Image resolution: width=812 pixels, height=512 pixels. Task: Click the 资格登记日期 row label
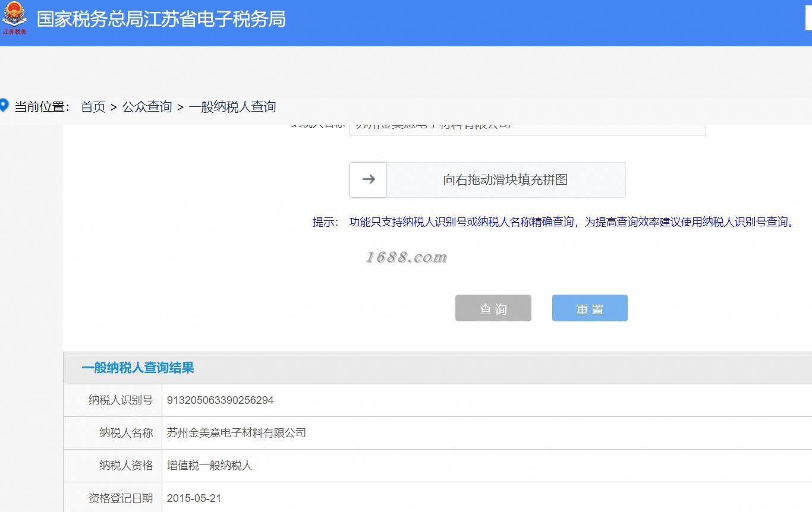click(x=121, y=498)
